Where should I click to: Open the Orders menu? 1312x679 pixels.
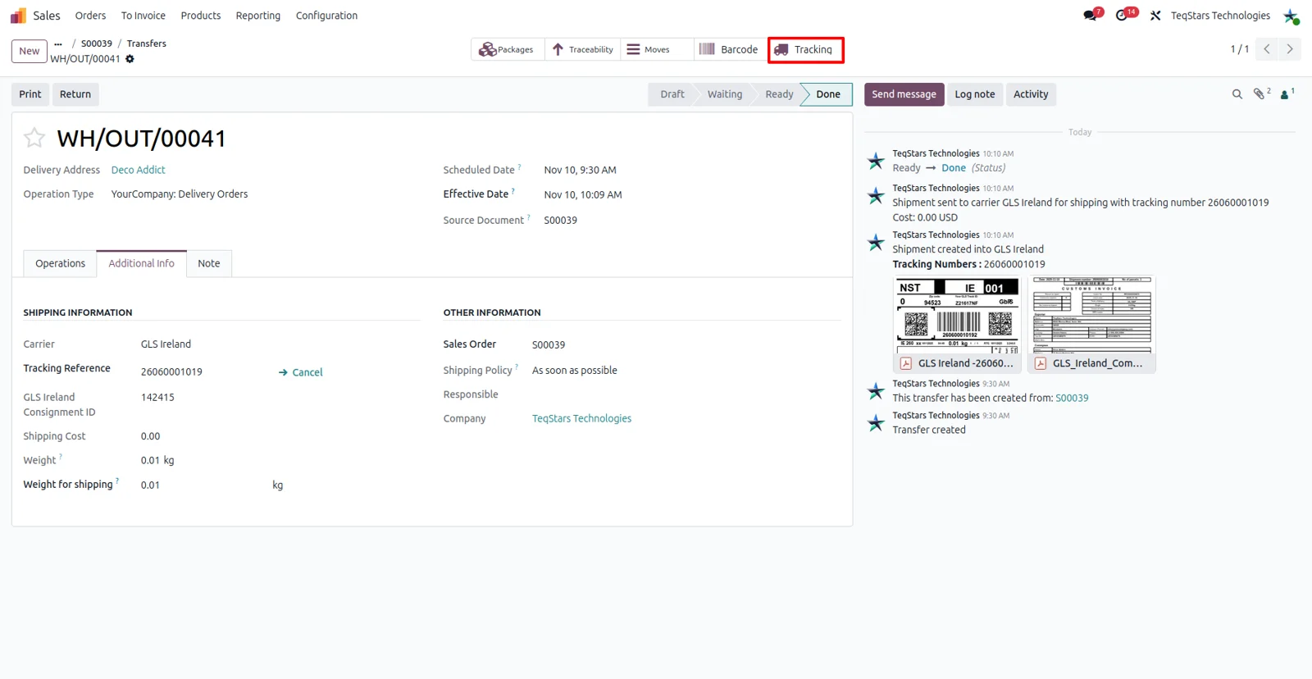click(90, 16)
